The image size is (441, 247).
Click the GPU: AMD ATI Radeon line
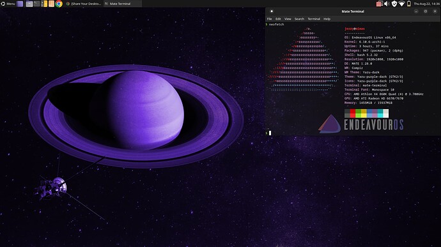tap(374, 98)
